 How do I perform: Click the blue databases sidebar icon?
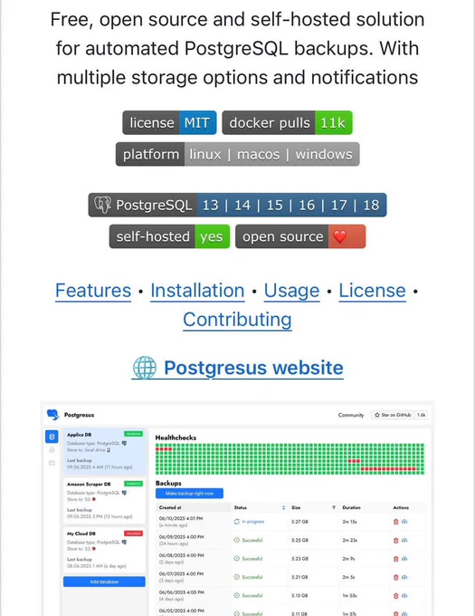pyautogui.click(x=52, y=437)
